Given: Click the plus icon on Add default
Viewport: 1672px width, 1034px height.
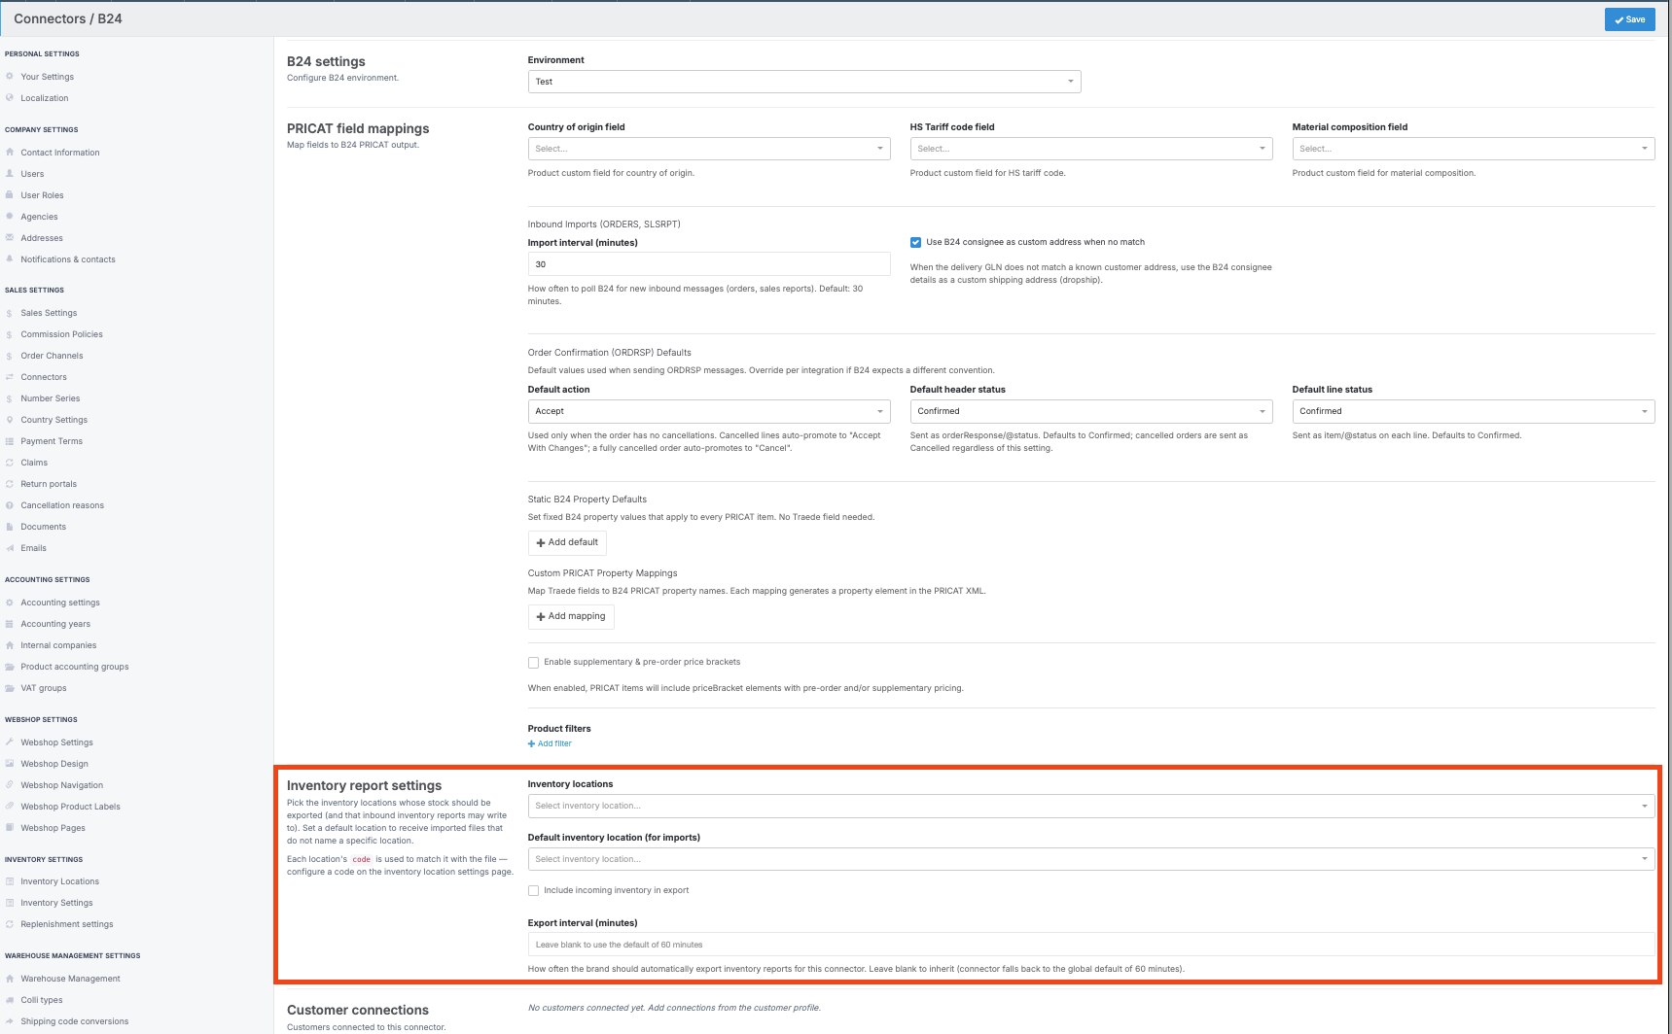Looking at the screenshot, I should coord(541,543).
